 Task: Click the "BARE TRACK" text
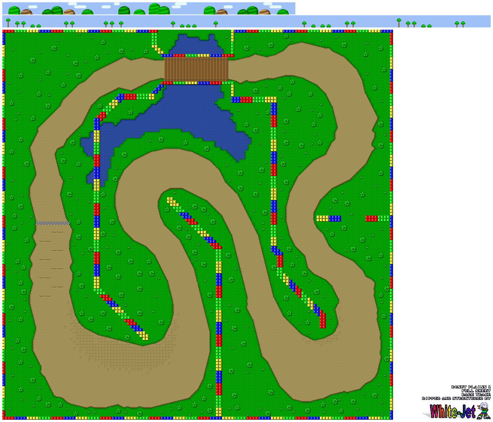coord(476,395)
